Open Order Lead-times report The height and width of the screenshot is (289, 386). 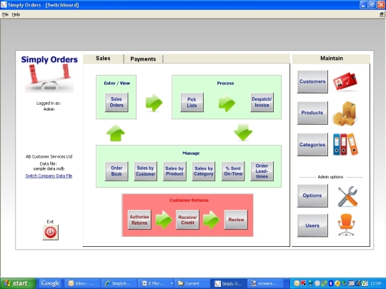(262, 171)
